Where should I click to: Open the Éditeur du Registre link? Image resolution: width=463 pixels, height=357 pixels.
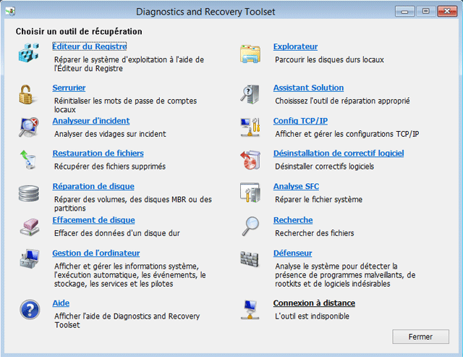tap(90, 46)
